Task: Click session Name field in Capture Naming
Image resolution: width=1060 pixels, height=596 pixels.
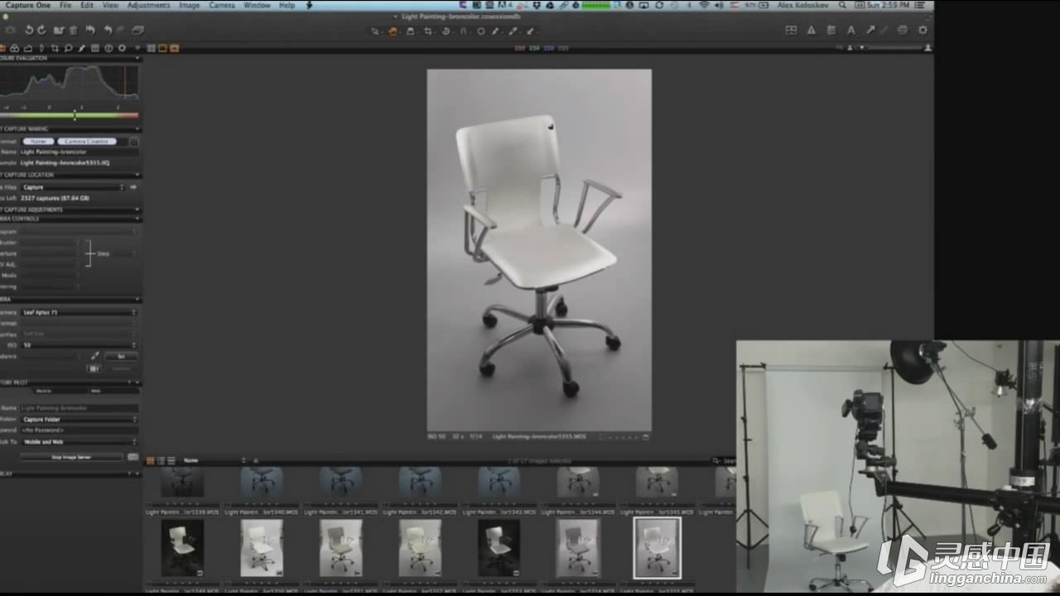Action: (79, 152)
